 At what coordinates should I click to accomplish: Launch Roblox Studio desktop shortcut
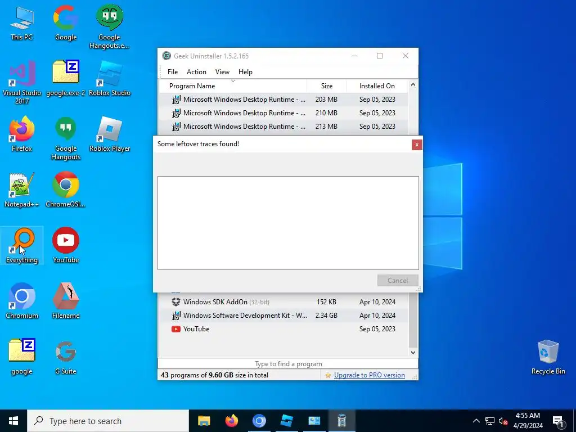coord(110,78)
